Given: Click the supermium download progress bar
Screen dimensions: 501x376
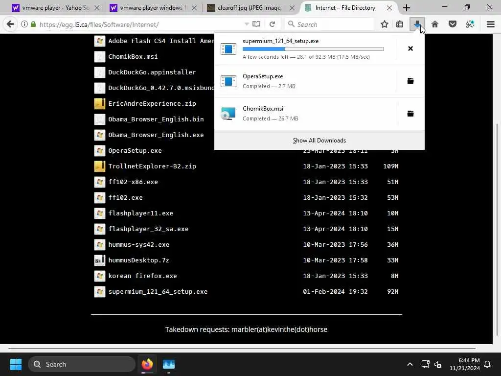Looking at the screenshot, I should (313, 49).
